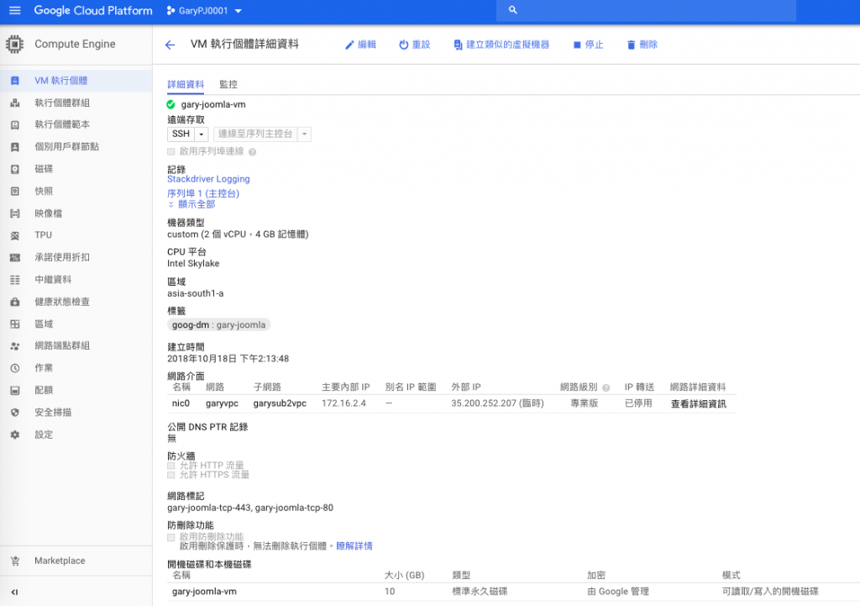
Task: Click the 健康狀態檢查 icon in sidebar
Action: pyautogui.click(x=15, y=302)
